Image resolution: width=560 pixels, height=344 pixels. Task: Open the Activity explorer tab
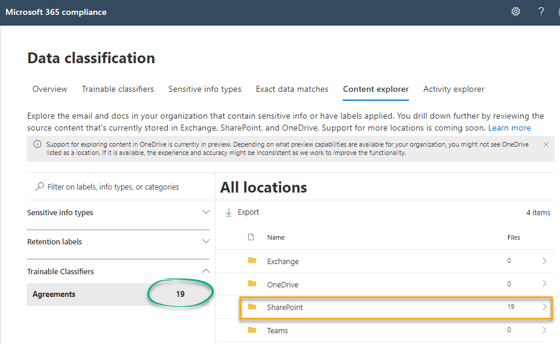pos(454,89)
